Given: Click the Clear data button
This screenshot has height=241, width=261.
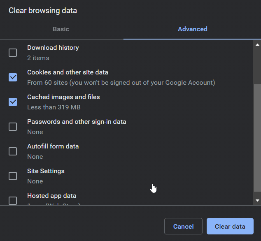Looking at the screenshot, I should coord(230,226).
